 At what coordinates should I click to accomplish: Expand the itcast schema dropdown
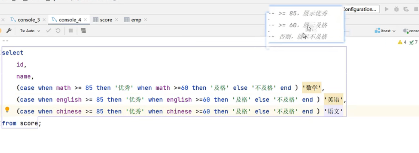pyautogui.click(x=385, y=31)
